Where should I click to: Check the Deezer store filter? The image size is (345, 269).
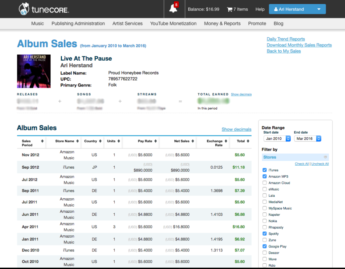click(264, 253)
